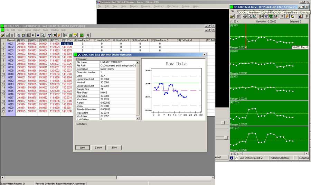Image resolution: width=311 pixels, height=185 pixels.
Task: Click the blue info icon in Real-Time status bar
Action: (x=232, y=158)
